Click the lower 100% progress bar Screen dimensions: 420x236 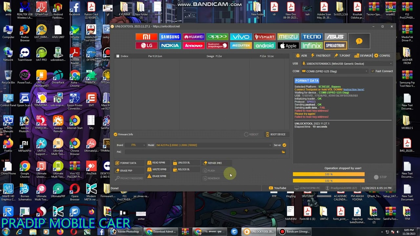coord(328,181)
